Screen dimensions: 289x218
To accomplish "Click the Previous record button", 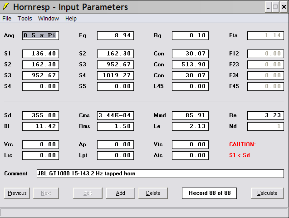I will coord(17,193).
